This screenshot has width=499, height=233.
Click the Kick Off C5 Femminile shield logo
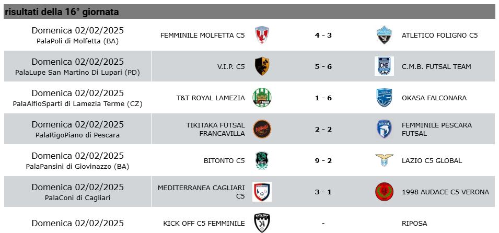(262, 223)
